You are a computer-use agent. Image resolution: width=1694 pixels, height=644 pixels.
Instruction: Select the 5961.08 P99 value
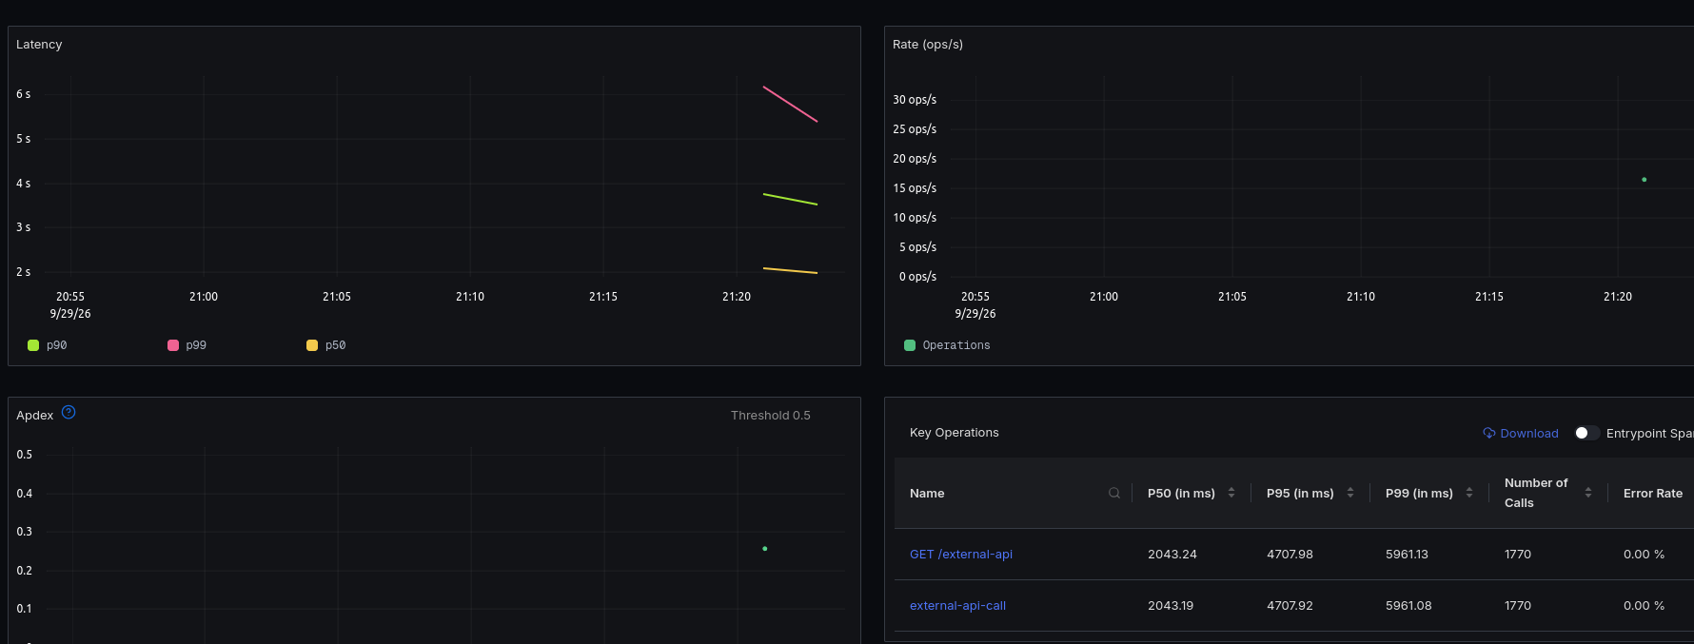tap(1408, 605)
